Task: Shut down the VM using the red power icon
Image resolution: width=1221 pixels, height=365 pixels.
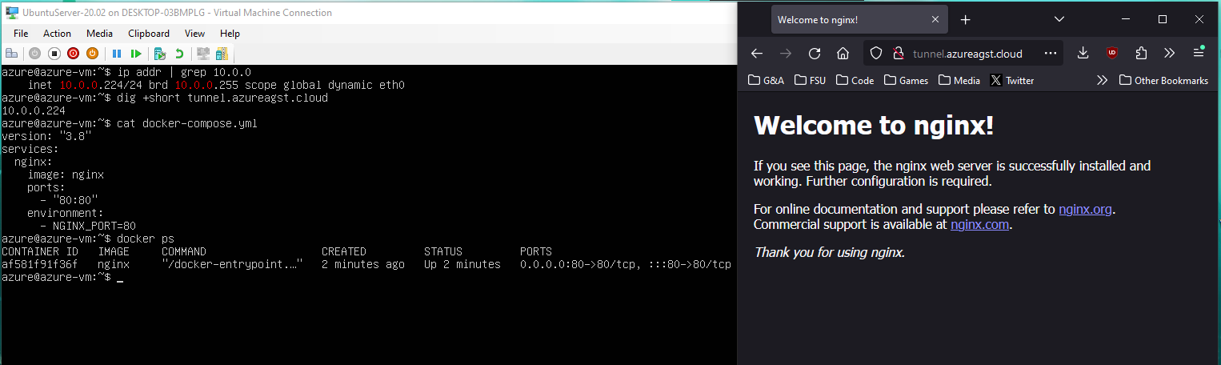Action: 73,54
